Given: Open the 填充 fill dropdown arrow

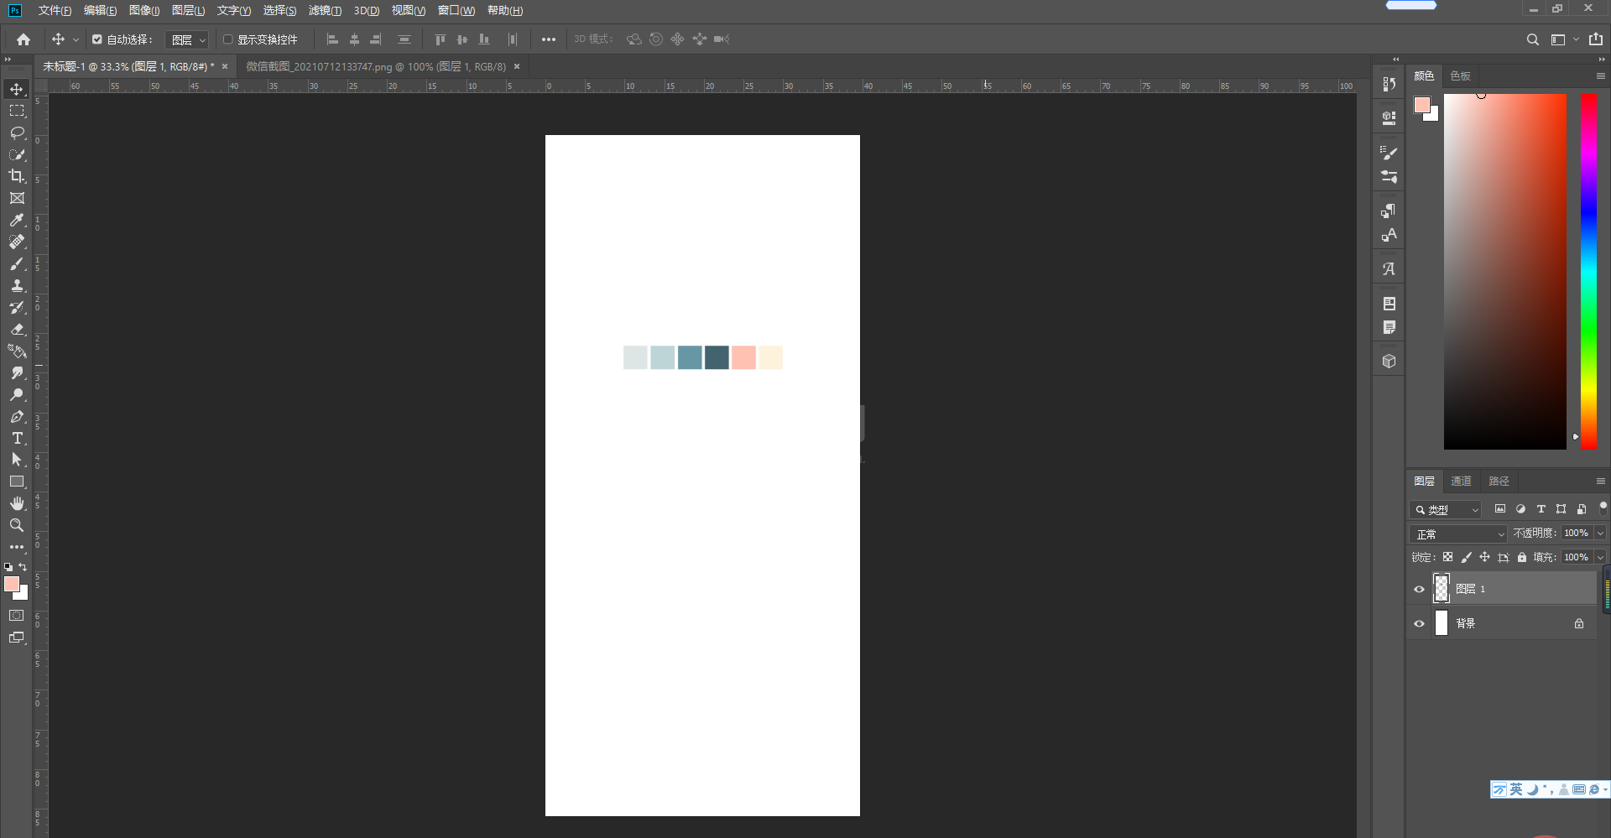Looking at the screenshot, I should [1600, 557].
